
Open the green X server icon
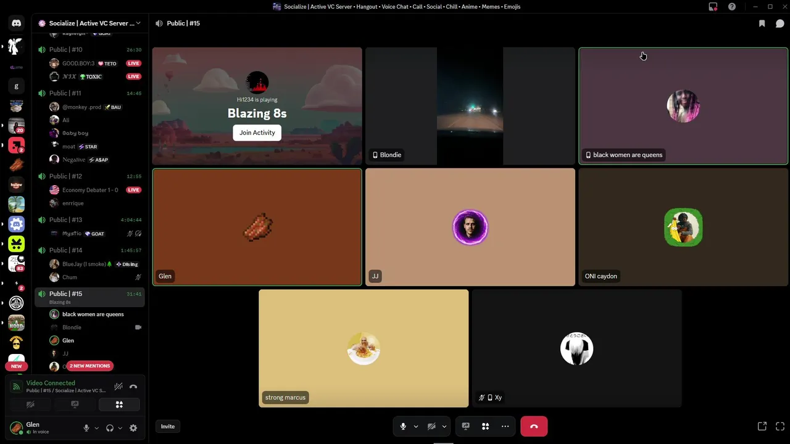click(x=16, y=244)
